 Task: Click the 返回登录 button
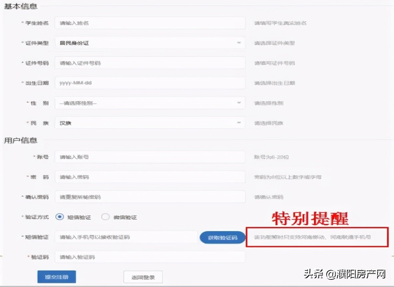click(x=143, y=277)
